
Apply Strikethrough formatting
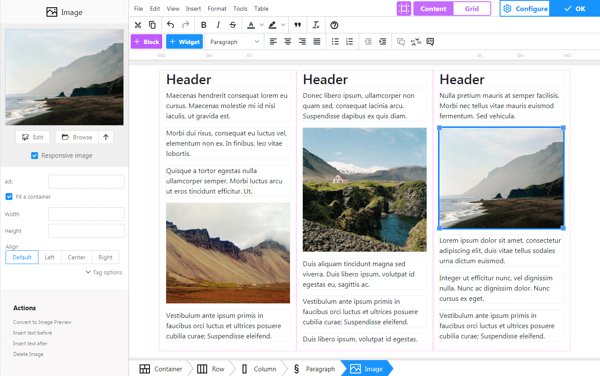pyautogui.click(x=232, y=25)
